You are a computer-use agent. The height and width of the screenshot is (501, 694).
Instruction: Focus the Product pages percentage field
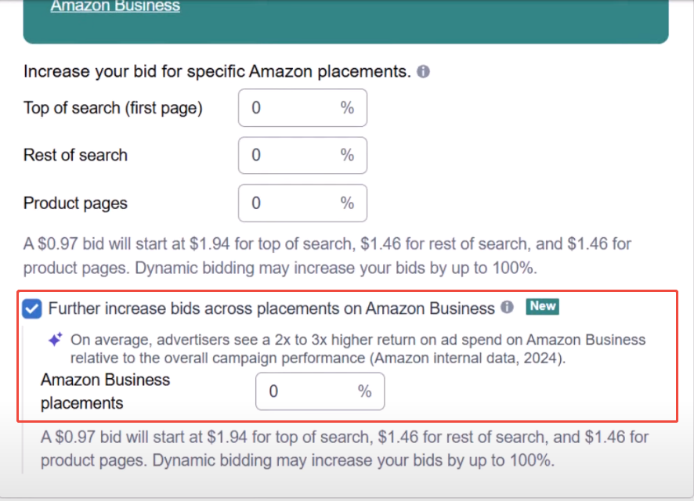pos(290,204)
